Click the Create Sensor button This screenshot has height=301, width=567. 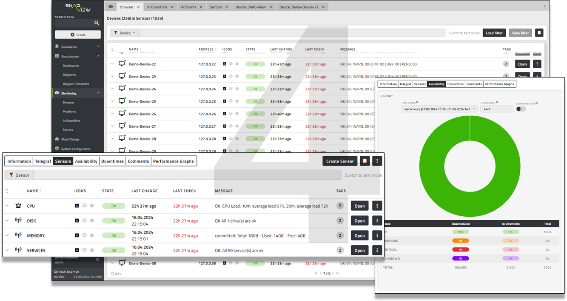click(x=340, y=161)
